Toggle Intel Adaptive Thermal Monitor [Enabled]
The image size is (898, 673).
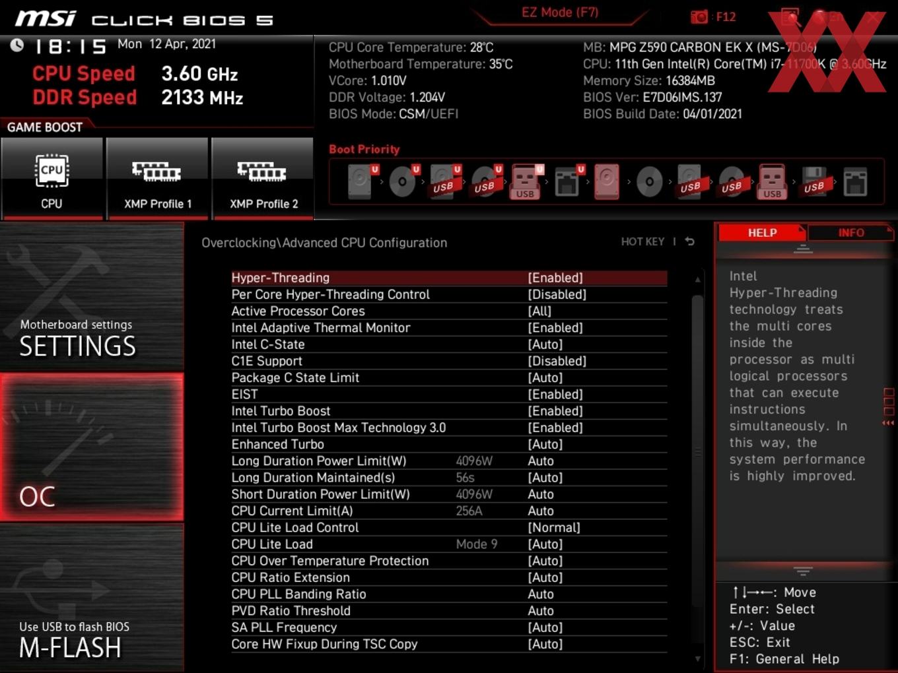[555, 327]
